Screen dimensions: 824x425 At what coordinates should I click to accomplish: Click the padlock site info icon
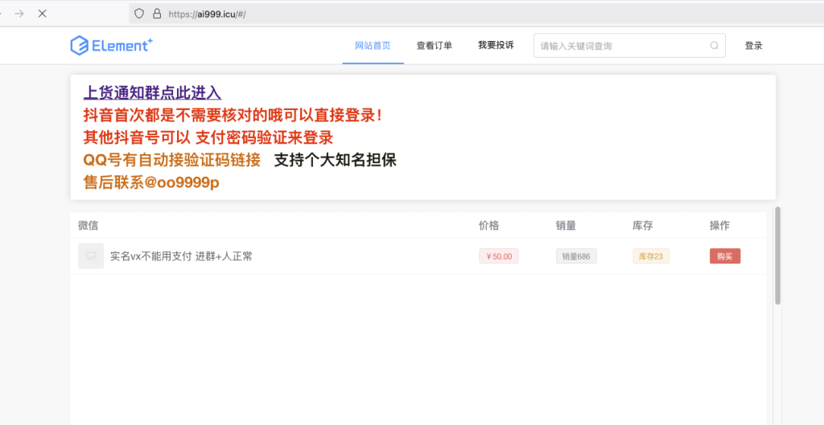(157, 14)
